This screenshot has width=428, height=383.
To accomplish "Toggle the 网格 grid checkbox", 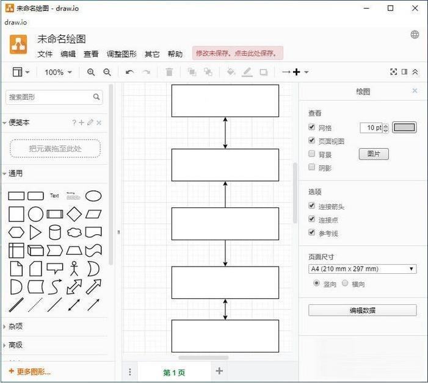I will (312, 127).
